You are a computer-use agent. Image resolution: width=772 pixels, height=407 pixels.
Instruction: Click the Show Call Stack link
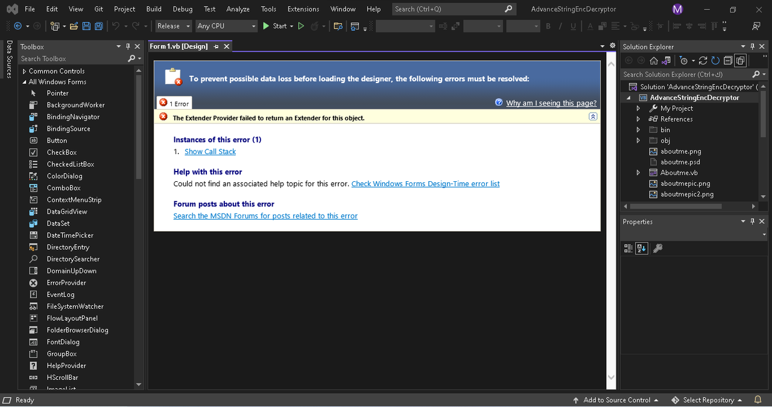point(210,152)
